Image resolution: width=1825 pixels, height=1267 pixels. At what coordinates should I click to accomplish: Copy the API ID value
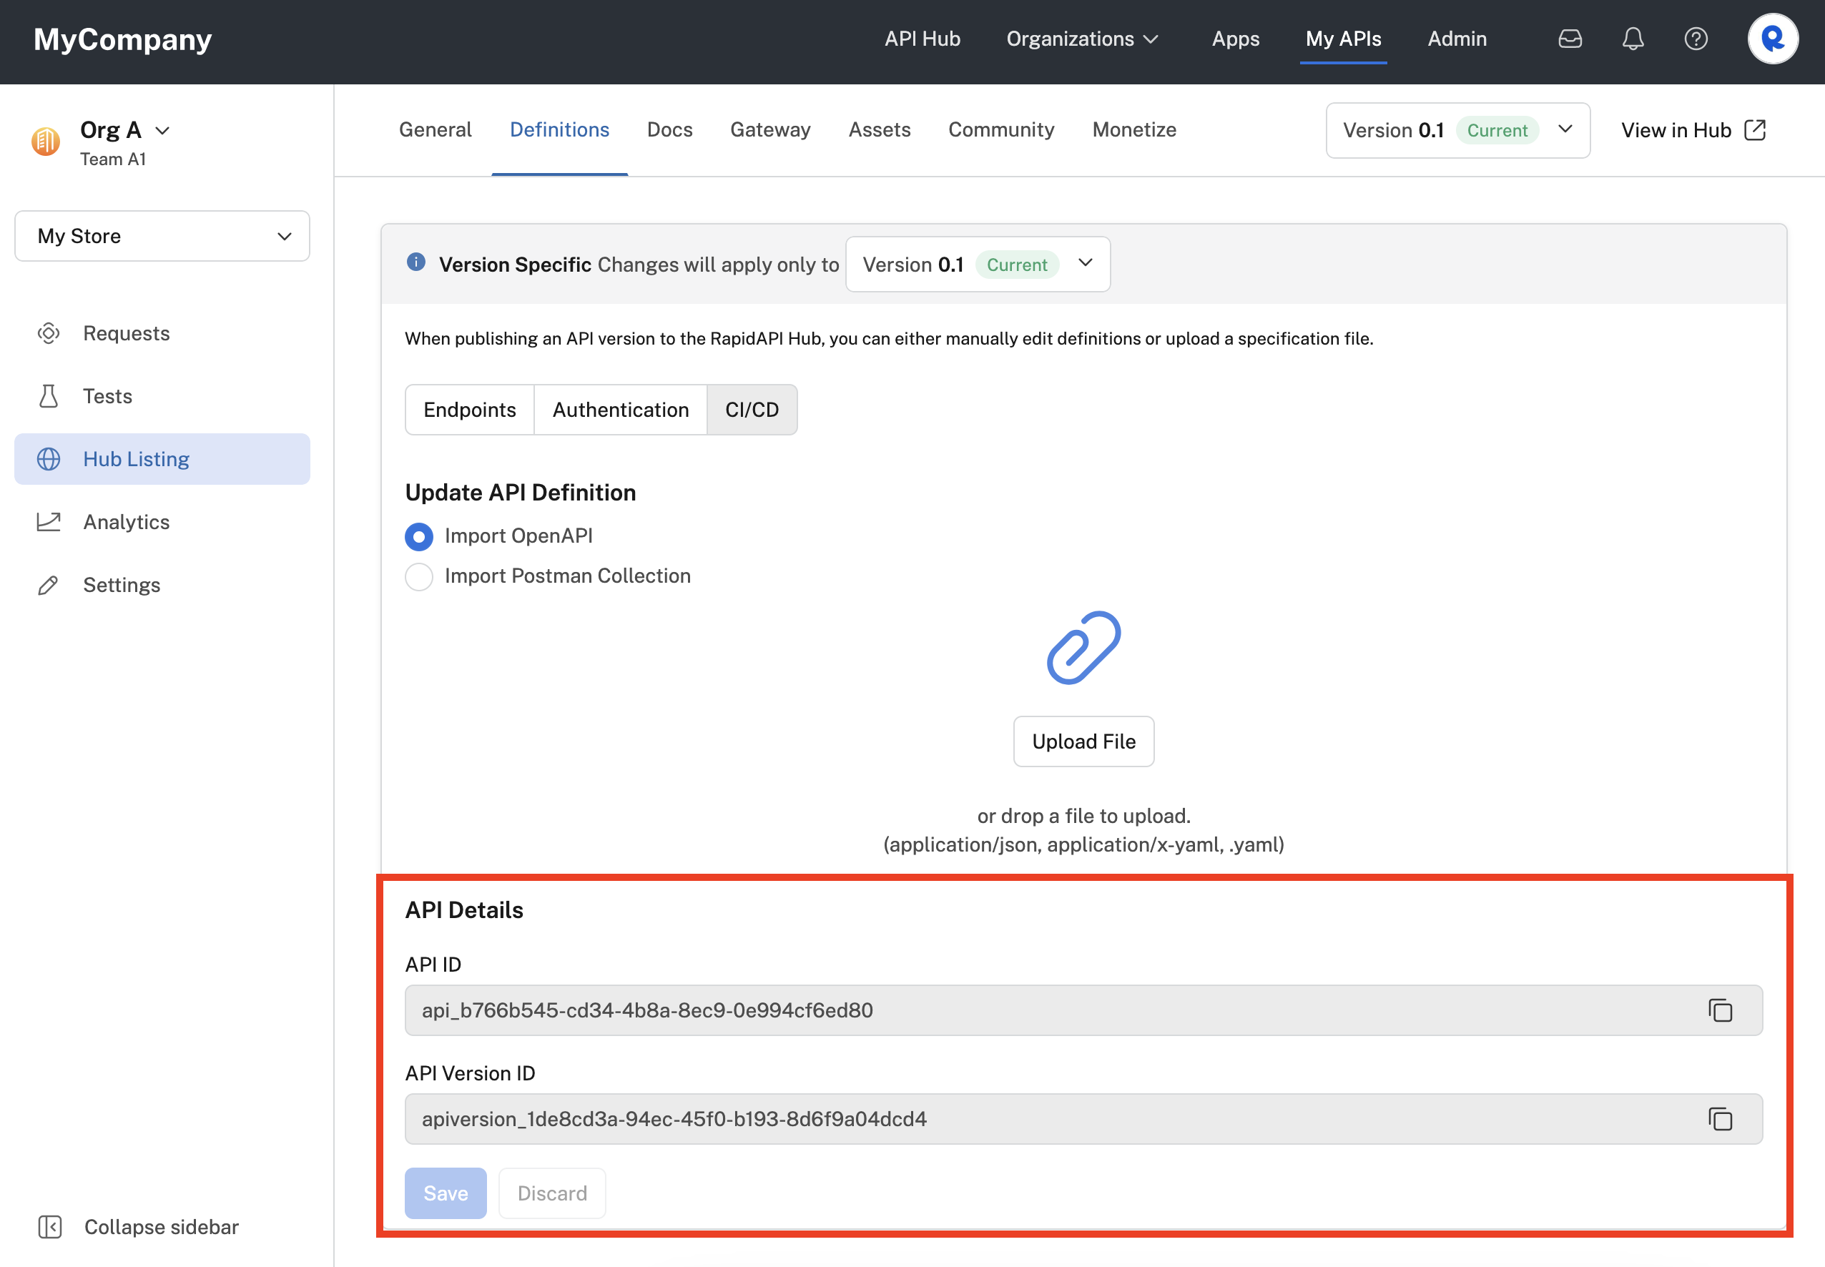coord(1720,1010)
